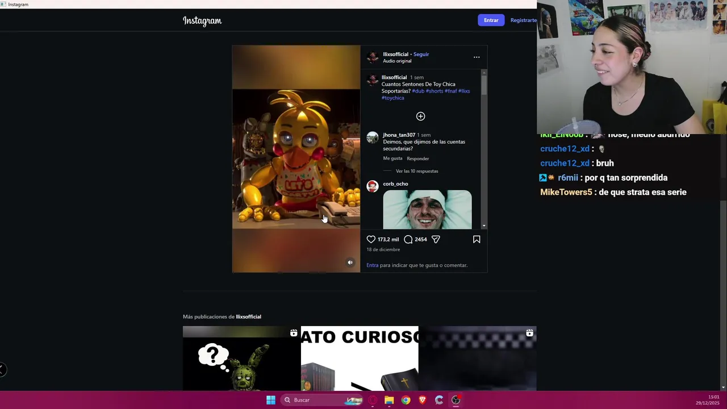This screenshot has width=727, height=409.
Task: Open jhona_tan307 commenter profile
Action: 399,135
